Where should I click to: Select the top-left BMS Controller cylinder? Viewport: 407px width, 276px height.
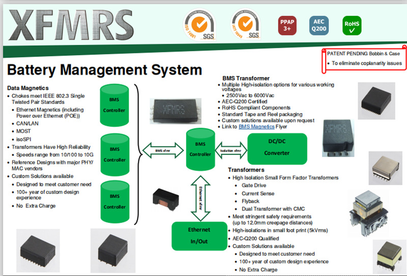[x=114, y=105]
